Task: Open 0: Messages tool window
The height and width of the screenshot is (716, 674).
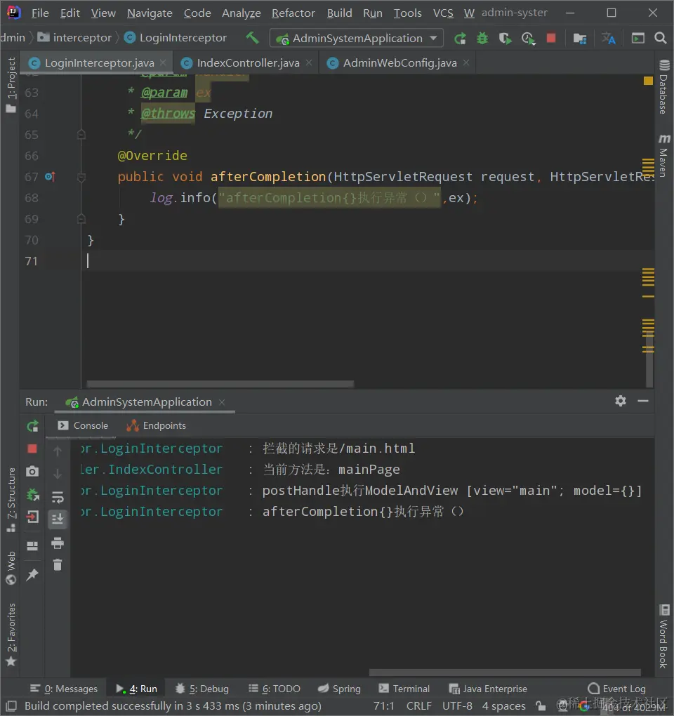Action: [64, 689]
